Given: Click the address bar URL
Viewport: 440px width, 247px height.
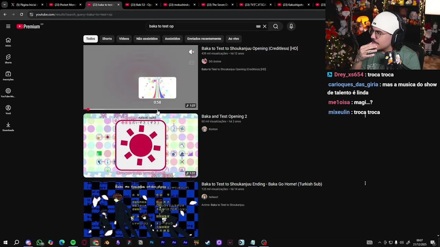Looking at the screenshot, I should [74, 14].
